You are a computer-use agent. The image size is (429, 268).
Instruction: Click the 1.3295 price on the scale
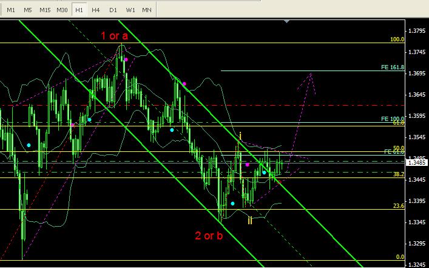[x=417, y=244]
